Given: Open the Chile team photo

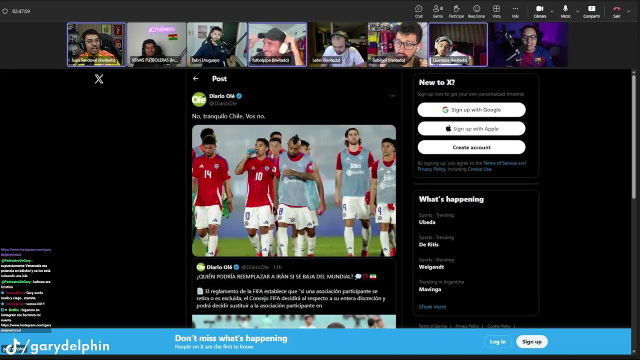Looking at the screenshot, I should click(x=294, y=190).
